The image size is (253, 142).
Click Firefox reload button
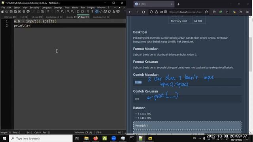coord(143,12)
